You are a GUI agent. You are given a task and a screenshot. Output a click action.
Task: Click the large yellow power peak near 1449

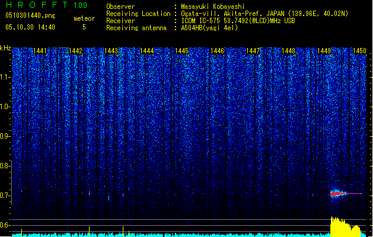pos(346,226)
